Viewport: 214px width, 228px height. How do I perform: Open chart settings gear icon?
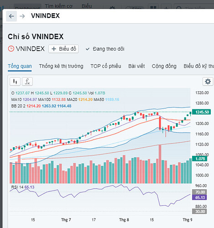tap(208, 82)
